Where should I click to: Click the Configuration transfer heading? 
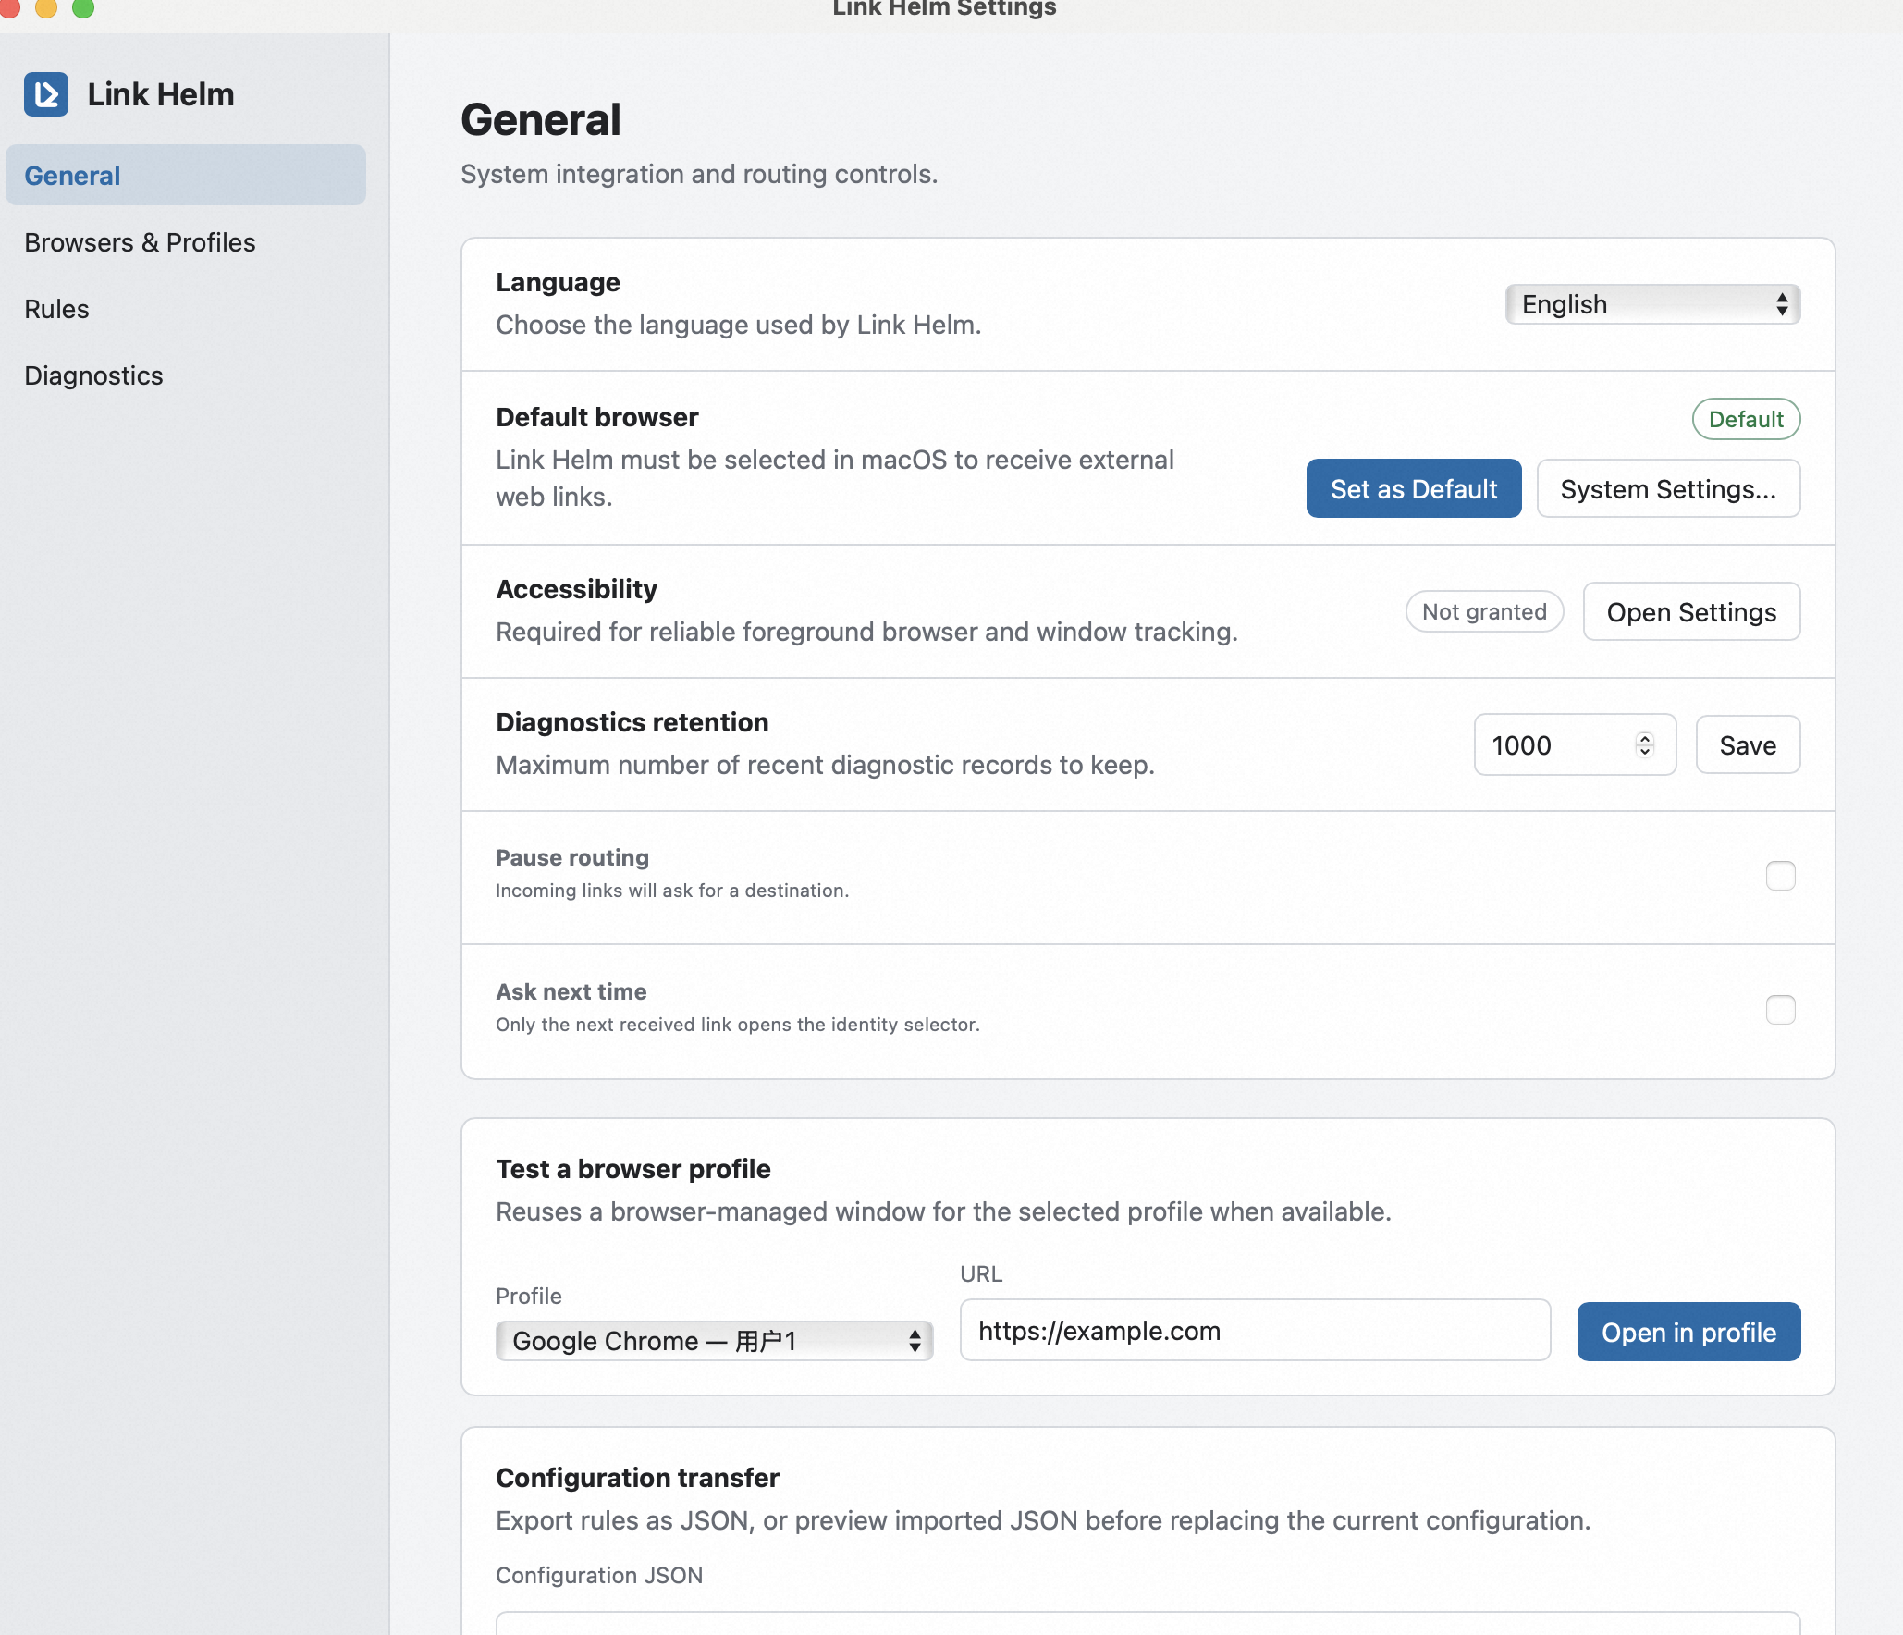pos(638,1478)
